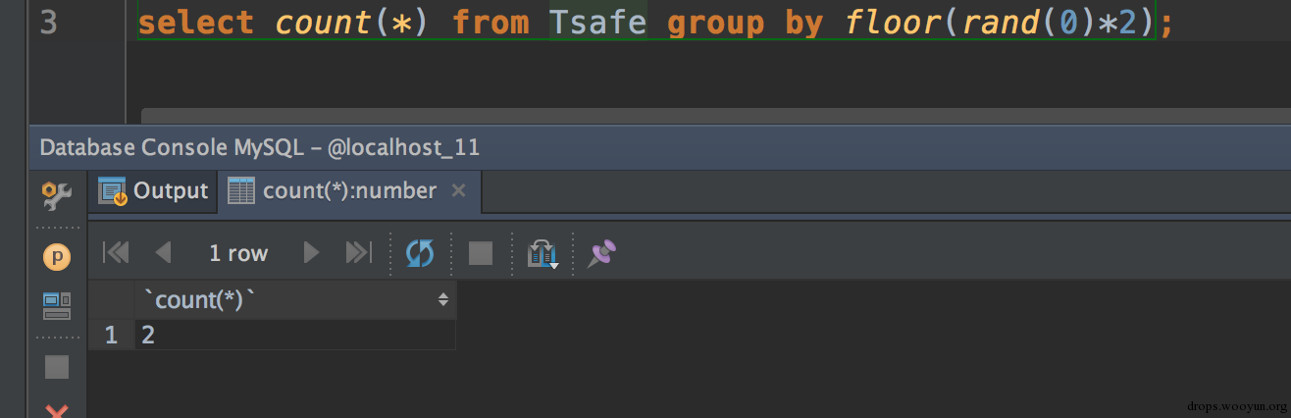Click the orange P parameters icon
This screenshot has width=1291, height=418.
pyautogui.click(x=57, y=258)
